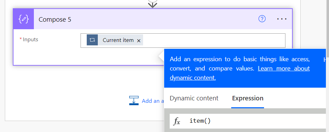Open help for Compose 5

point(262,19)
